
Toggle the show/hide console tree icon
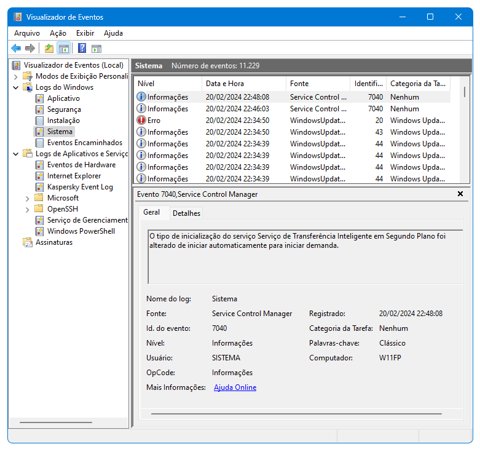tap(64, 49)
